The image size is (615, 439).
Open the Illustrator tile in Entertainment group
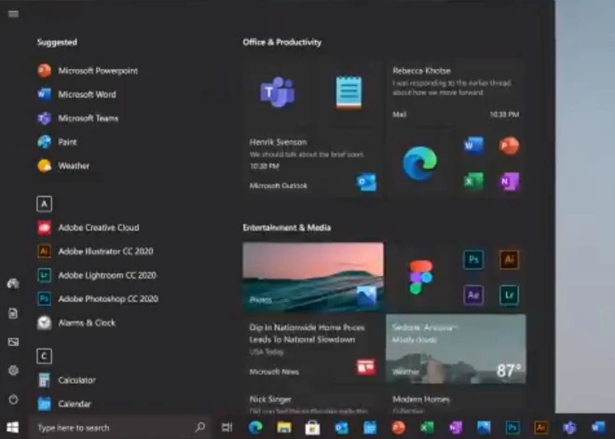tap(509, 259)
